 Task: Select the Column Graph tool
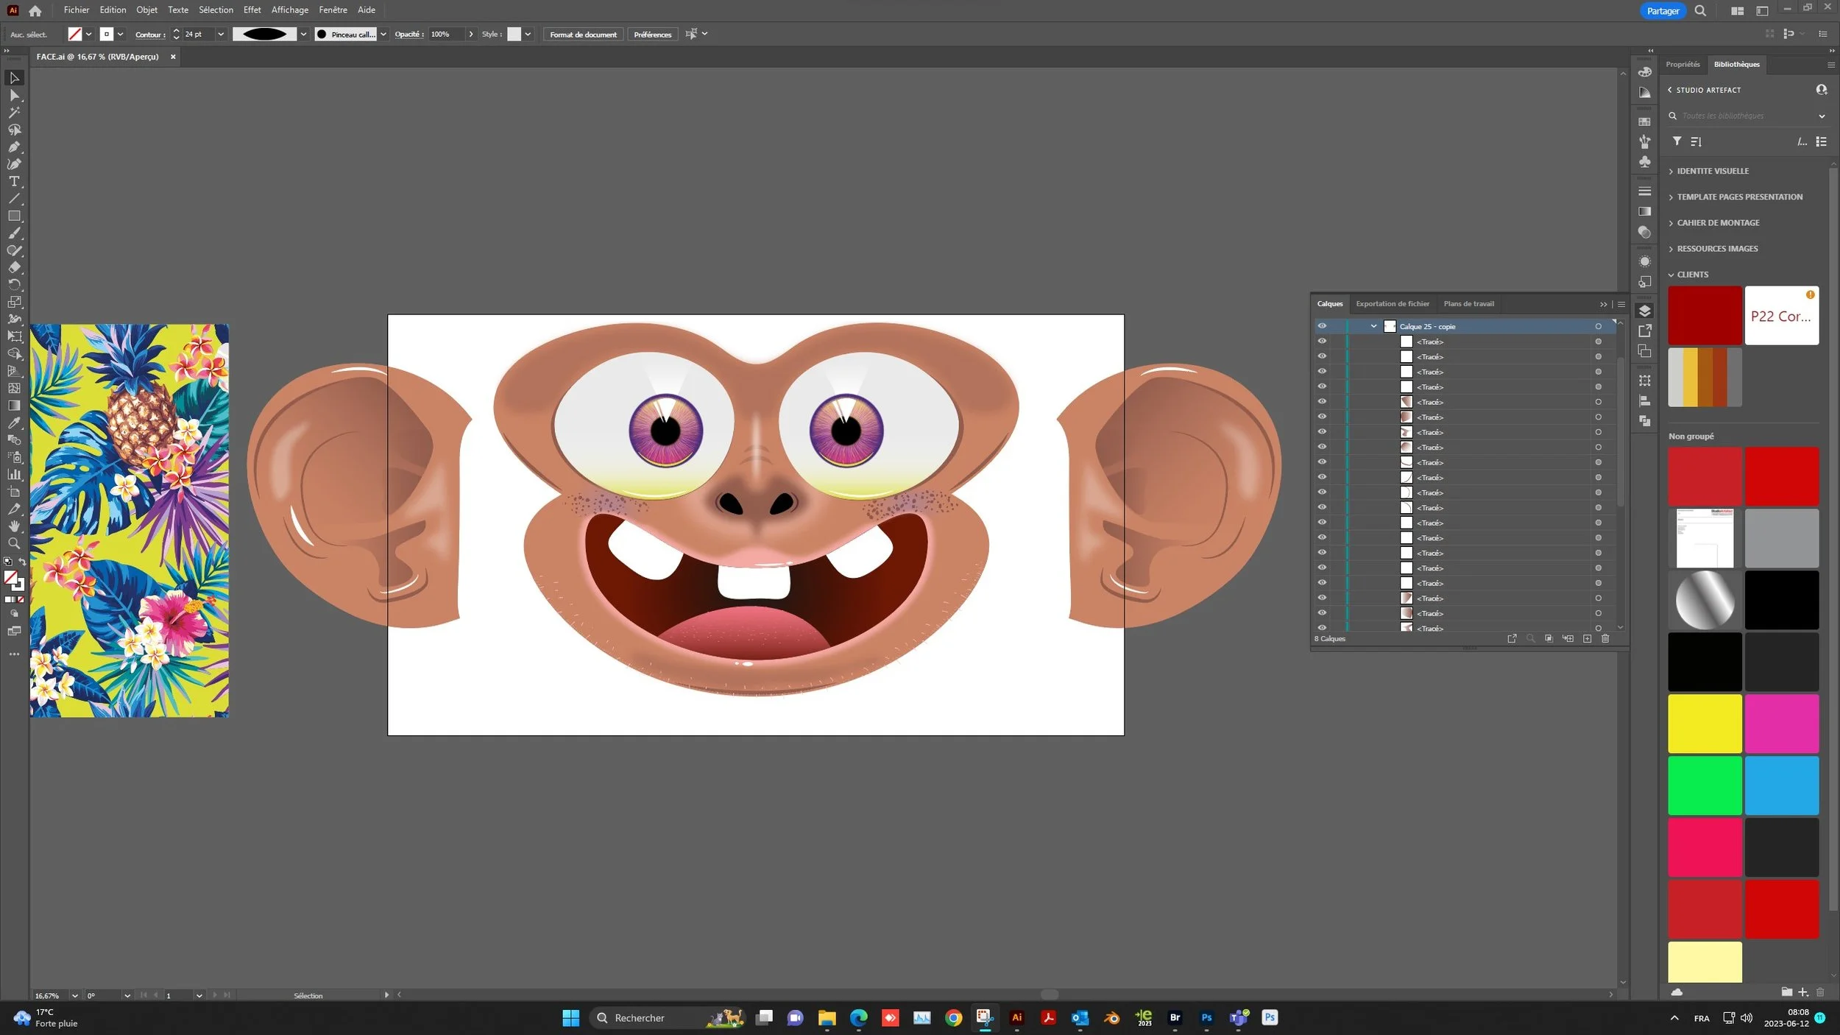(x=14, y=475)
